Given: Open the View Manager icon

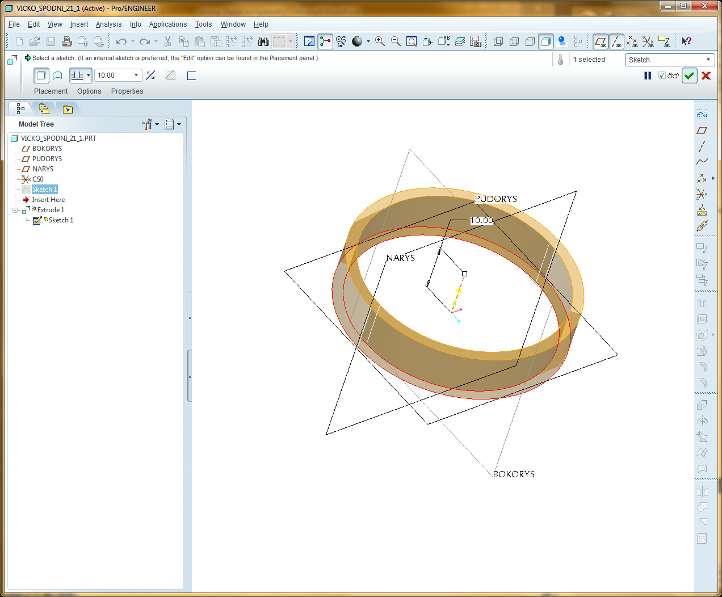Looking at the screenshot, I should point(476,41).
